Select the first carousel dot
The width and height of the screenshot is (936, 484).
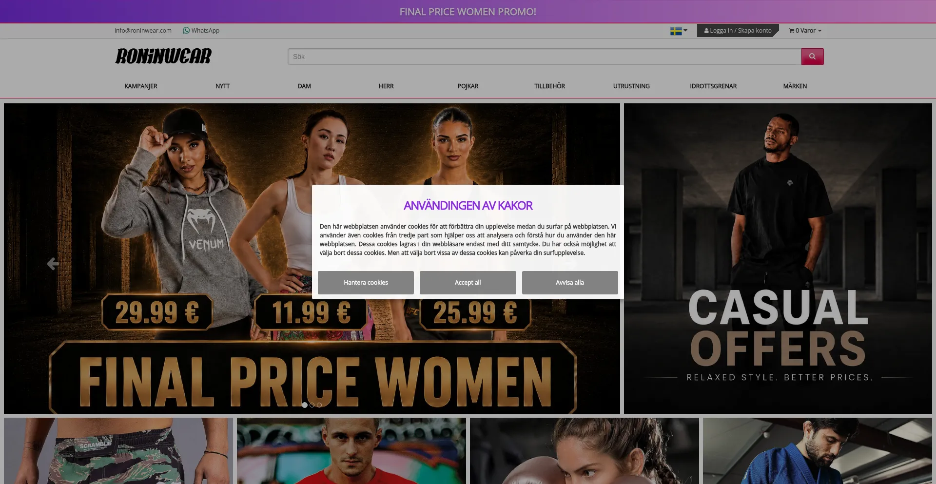[305, 405]
